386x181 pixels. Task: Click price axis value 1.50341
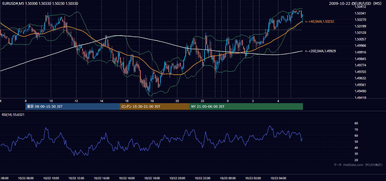click(360, 13)
